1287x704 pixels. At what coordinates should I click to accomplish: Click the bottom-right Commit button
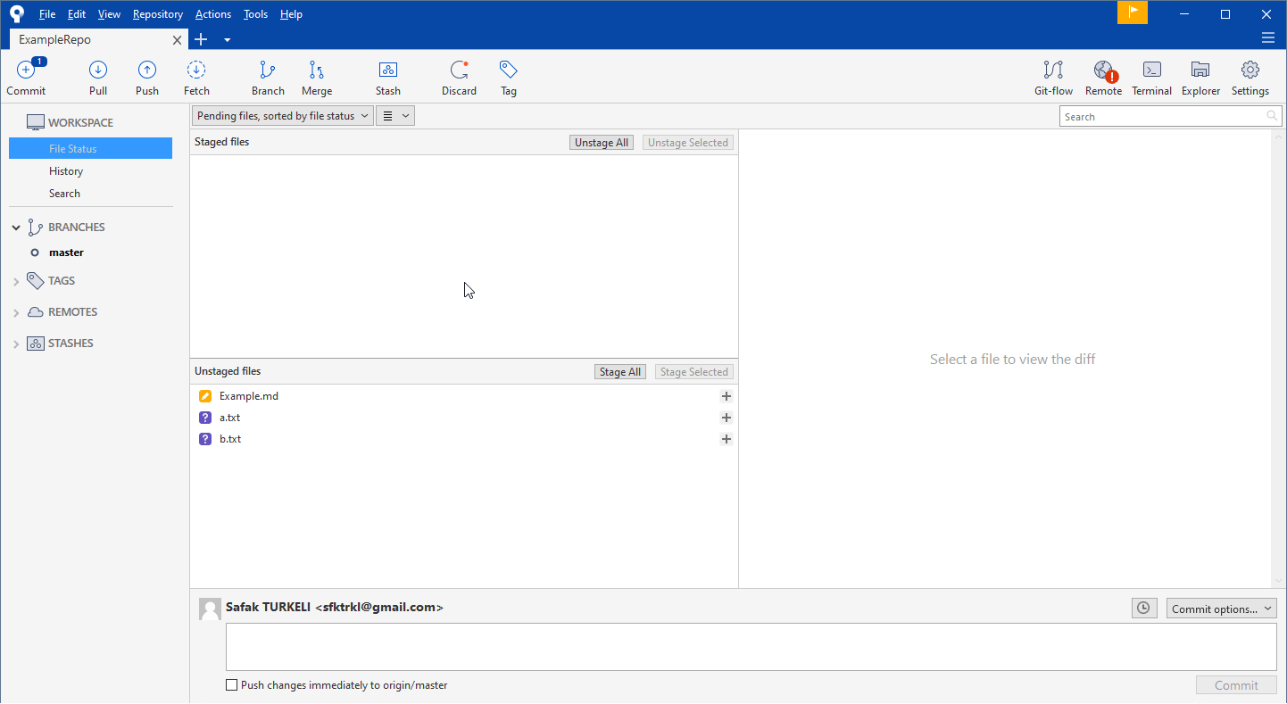[1236, 685]
